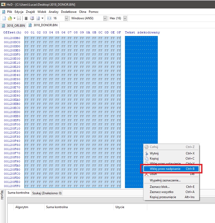This screenshot has height=223, width=215.
Task: Choose Wypełnij zaznaczenie... in the context menu
Action: (171, 180)
